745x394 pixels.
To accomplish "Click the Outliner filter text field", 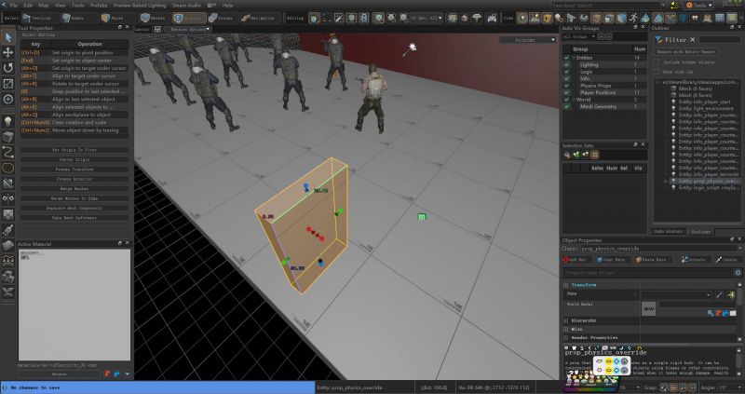I will 719,40.
